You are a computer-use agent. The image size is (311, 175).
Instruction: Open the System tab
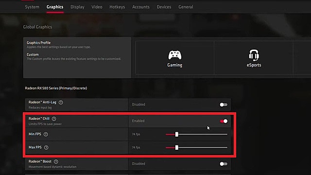point(32,7)
